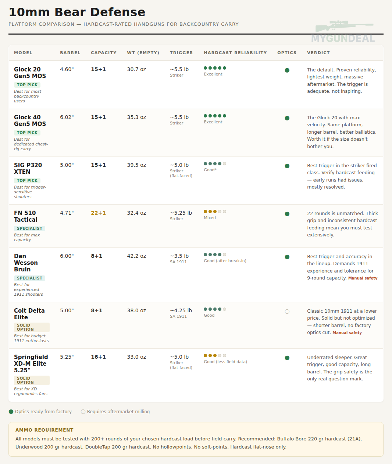
Task: Click the TOP PICK badge under Glock 20
Action: 27,85
